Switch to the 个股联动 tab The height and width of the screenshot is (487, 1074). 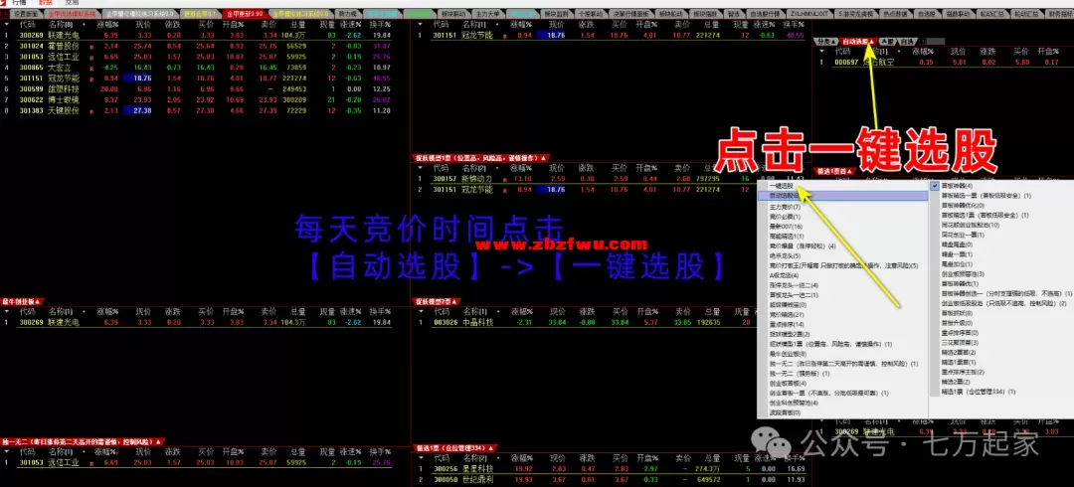tap(592, 13)
